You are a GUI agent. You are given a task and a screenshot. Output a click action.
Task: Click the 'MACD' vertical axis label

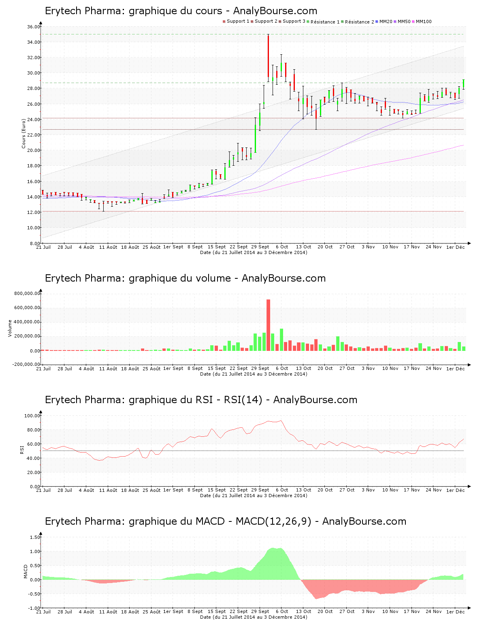pos(26,571)
